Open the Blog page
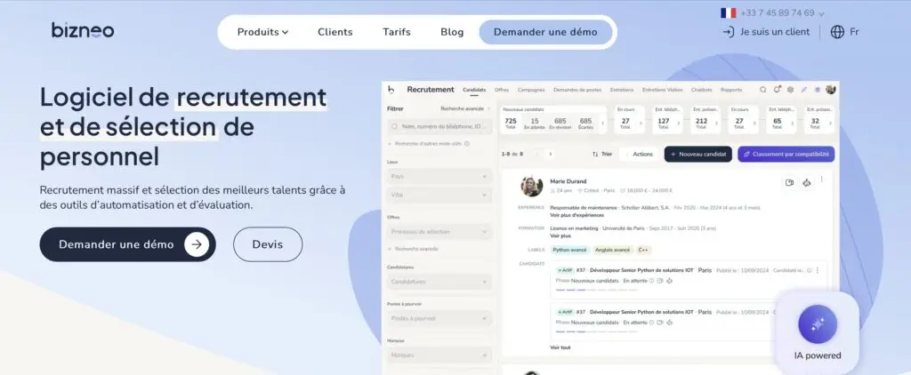The image size is (911, 375). [x=452, y=32]
